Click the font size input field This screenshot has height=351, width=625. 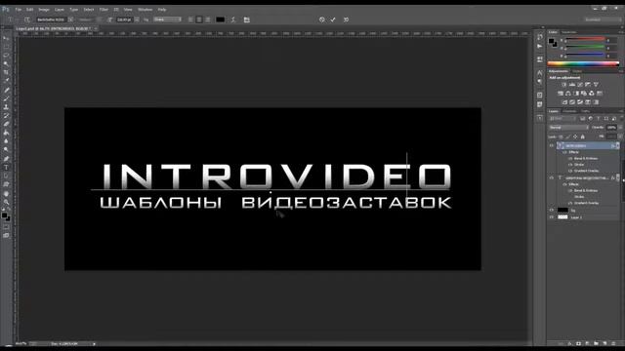click(125, 19)
